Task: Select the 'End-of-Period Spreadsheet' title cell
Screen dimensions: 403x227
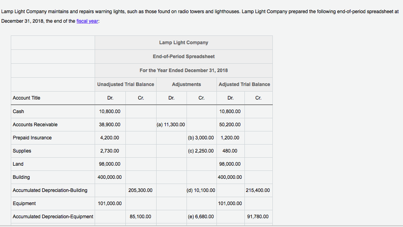Action: pos(183,57)
